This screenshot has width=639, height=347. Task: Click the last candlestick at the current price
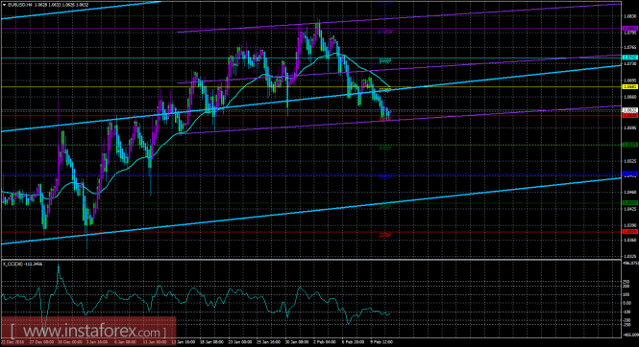point(390,112)
